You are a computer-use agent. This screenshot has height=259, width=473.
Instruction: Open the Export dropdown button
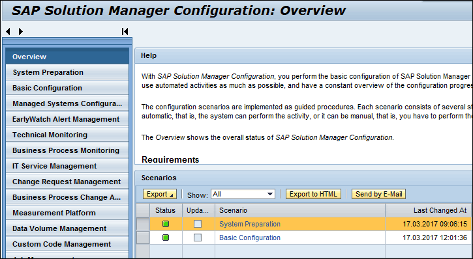[160, 194]
